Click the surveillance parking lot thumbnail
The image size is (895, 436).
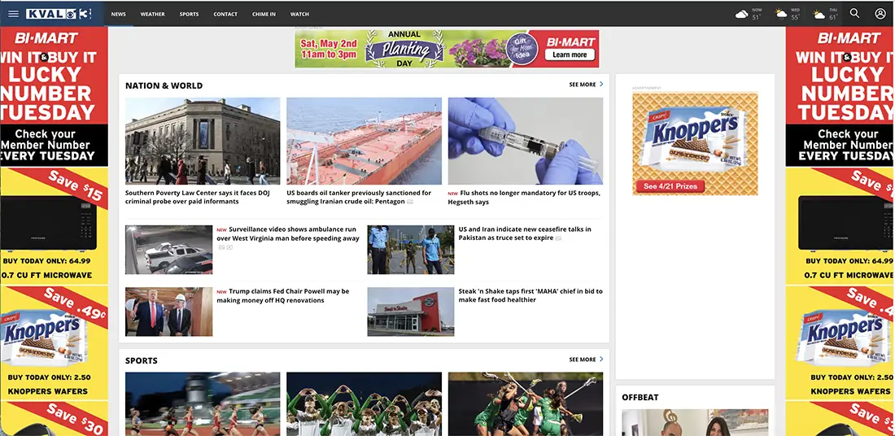pos(169,250)
